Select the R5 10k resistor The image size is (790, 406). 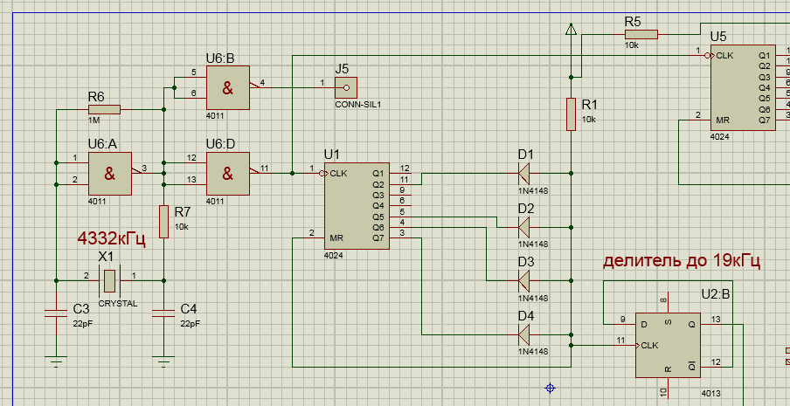click(641, 34)
